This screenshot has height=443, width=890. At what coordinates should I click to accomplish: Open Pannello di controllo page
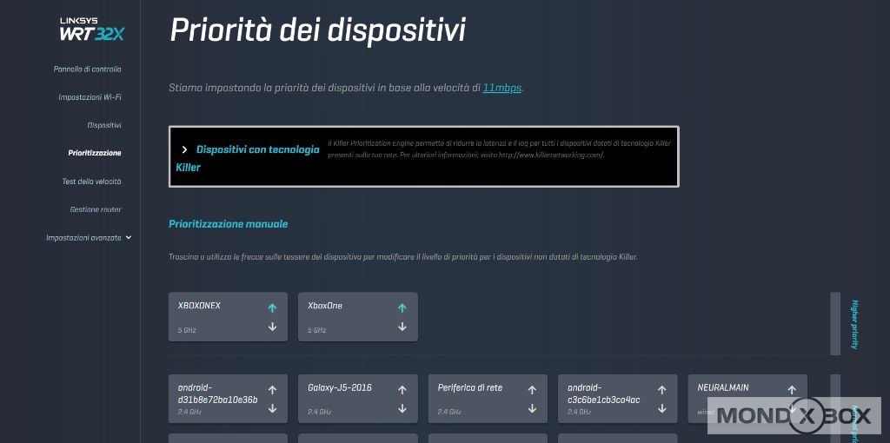click(87, 69)
